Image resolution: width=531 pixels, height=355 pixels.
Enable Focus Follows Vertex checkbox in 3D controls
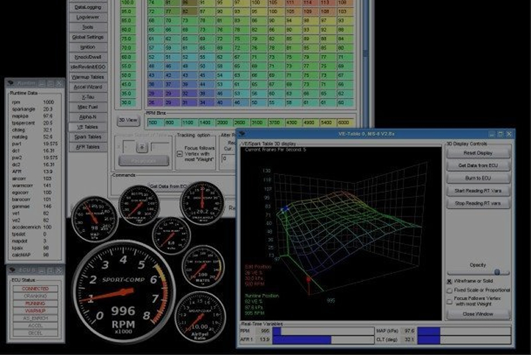pos(450,301)
